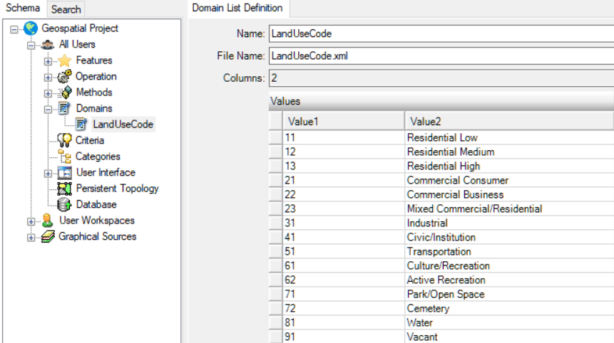The image size is (614, 343).
Task: Open the Domain List Definition tab
Action: [237, 9]
